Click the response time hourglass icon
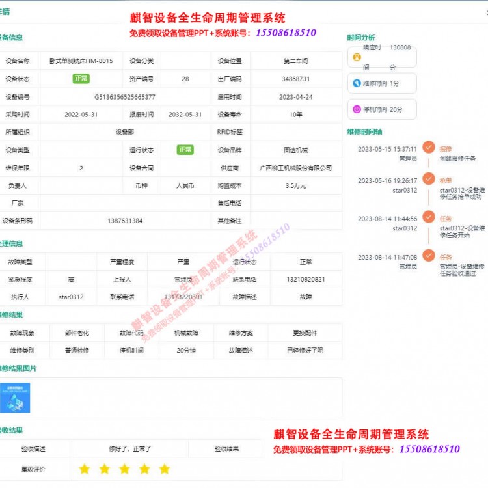The width and height of the screenshot is (488, 488). tap(357, 57)
